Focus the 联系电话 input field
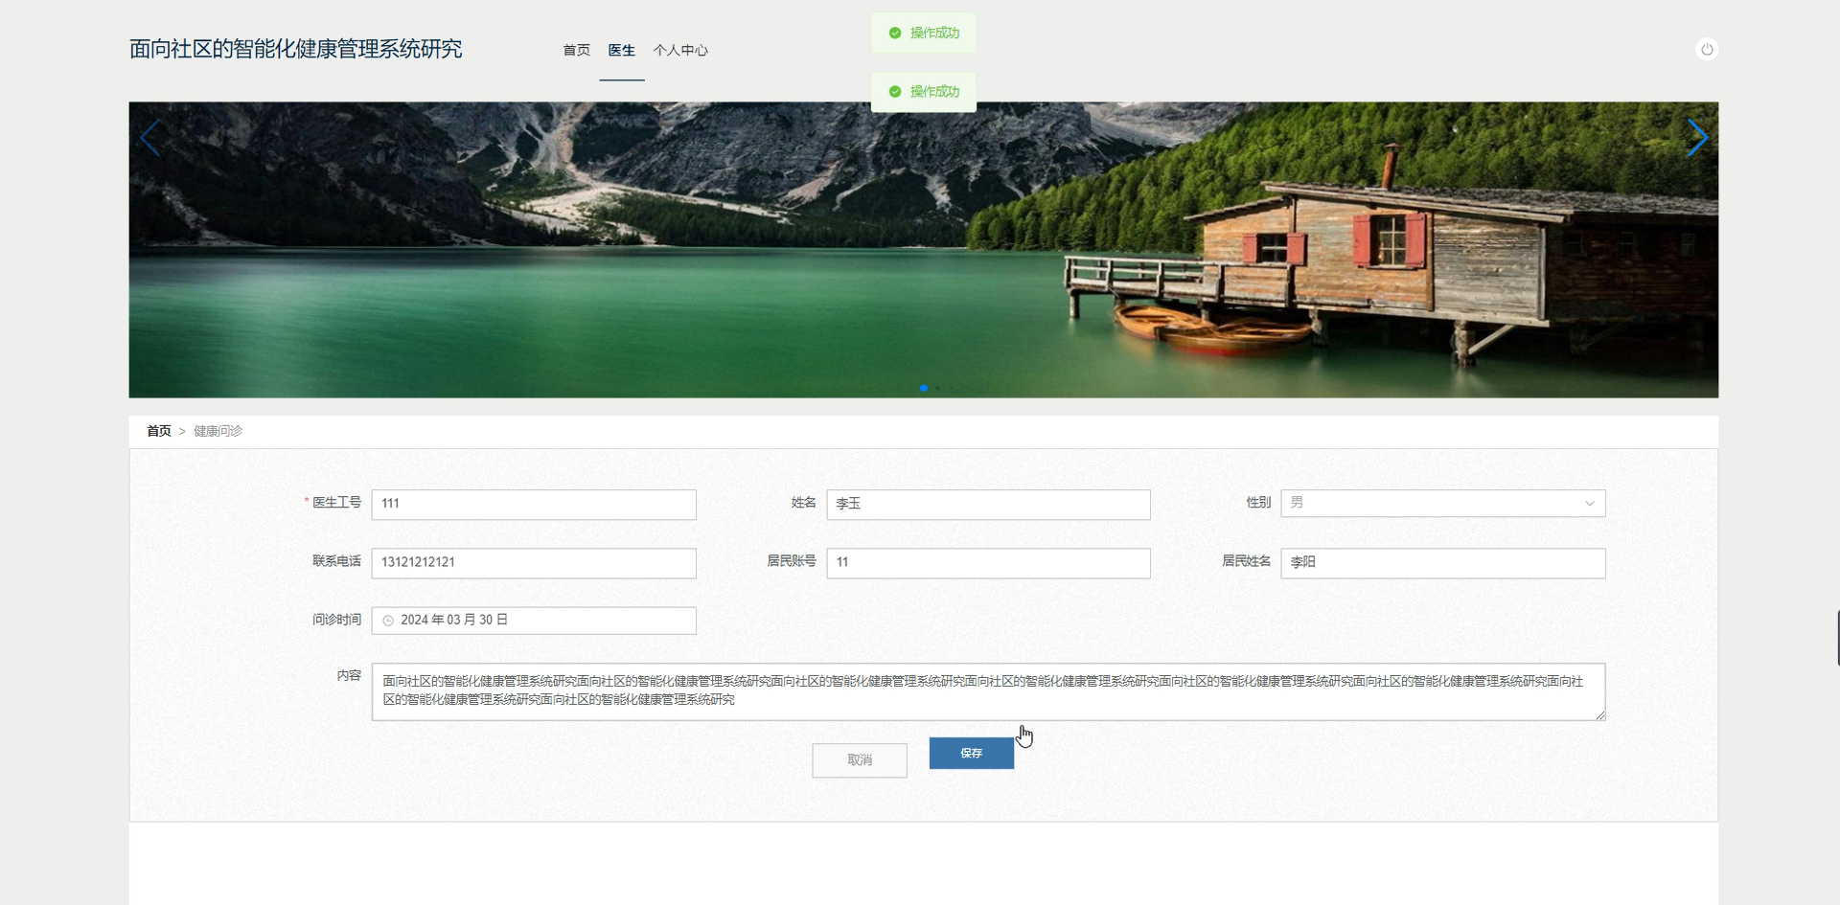 click(x=534, y=563)
